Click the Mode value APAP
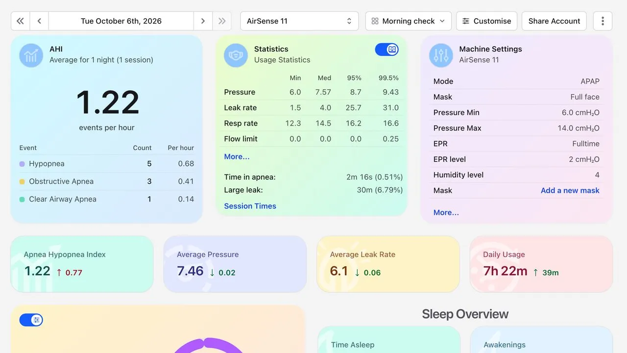Viewport: 627px width, 353px height. [x=590, y=81]
